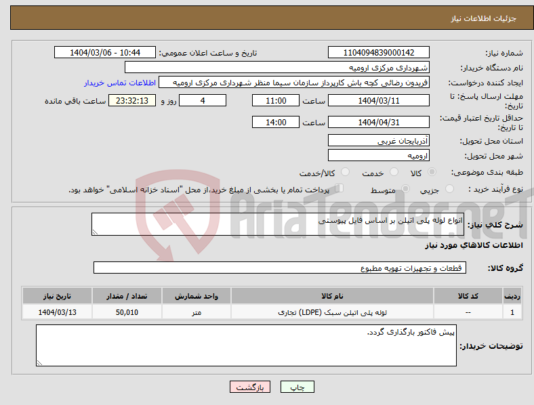Click the request creator field فریدون رضائی

coord(294,83)
